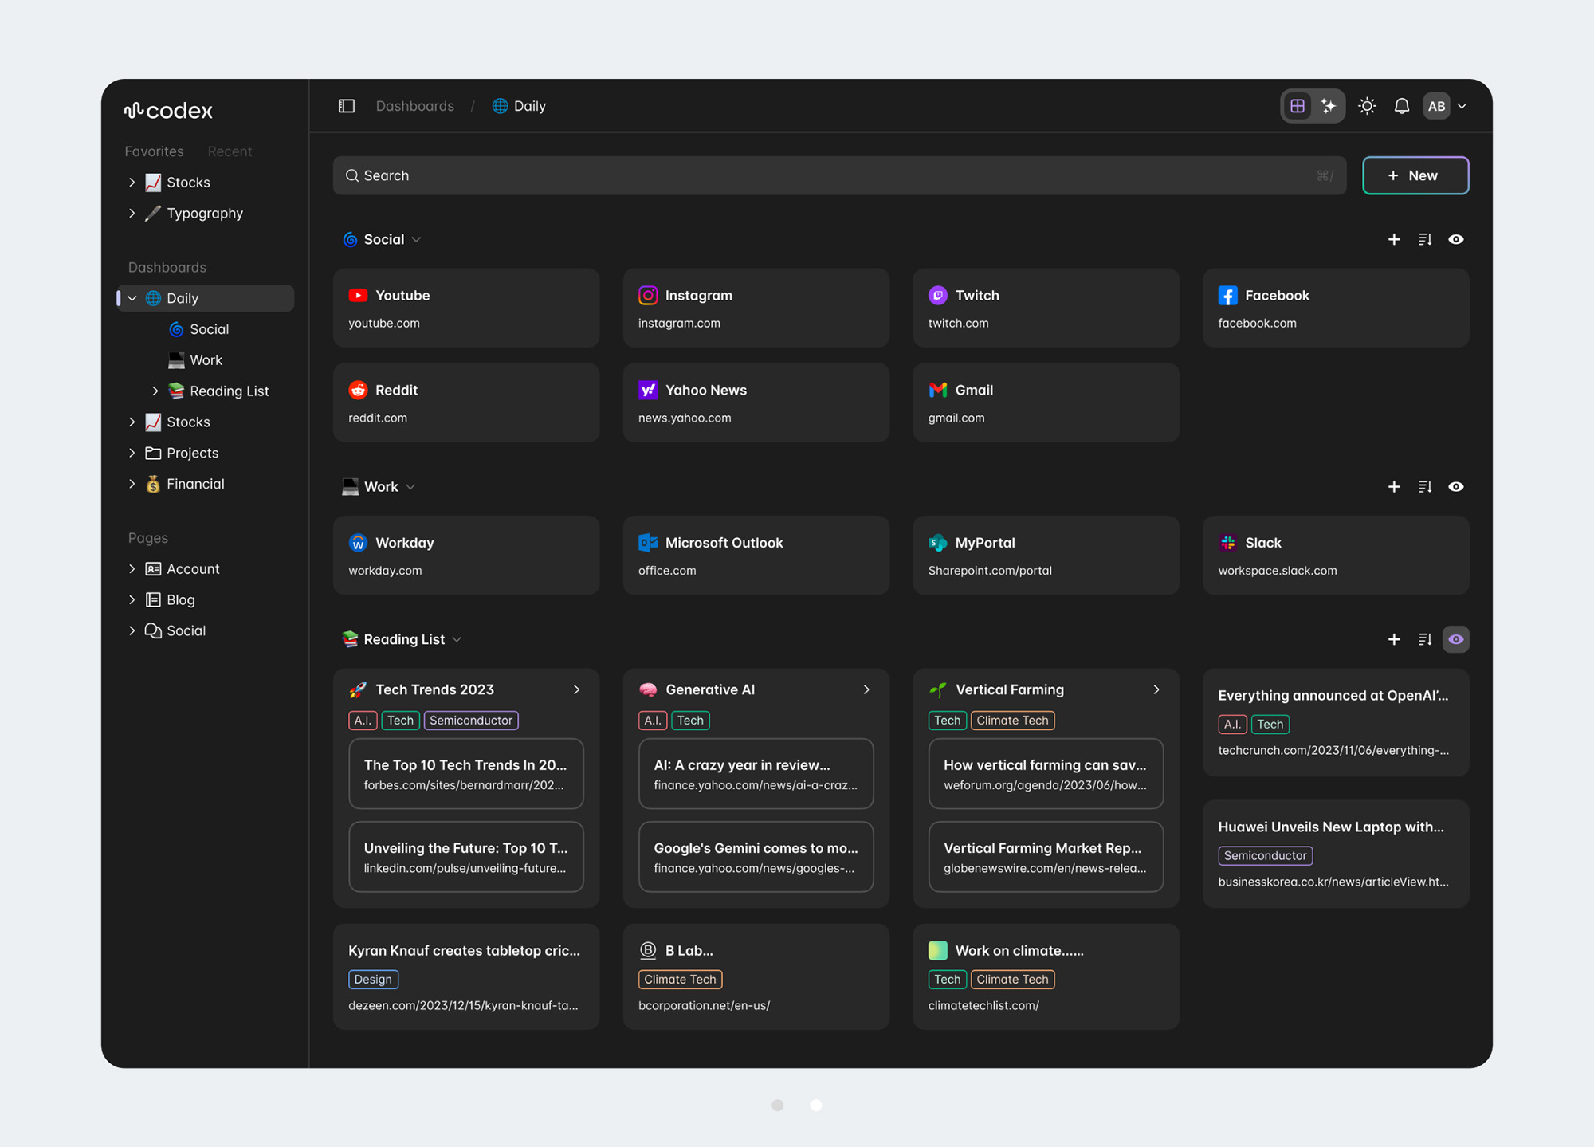Click the Gmail icon
Screen dimensions: 1594x1147
coord(938,390)
